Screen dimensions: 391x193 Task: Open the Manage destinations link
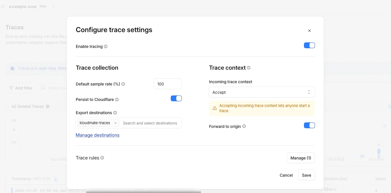(x=98, y=135)
